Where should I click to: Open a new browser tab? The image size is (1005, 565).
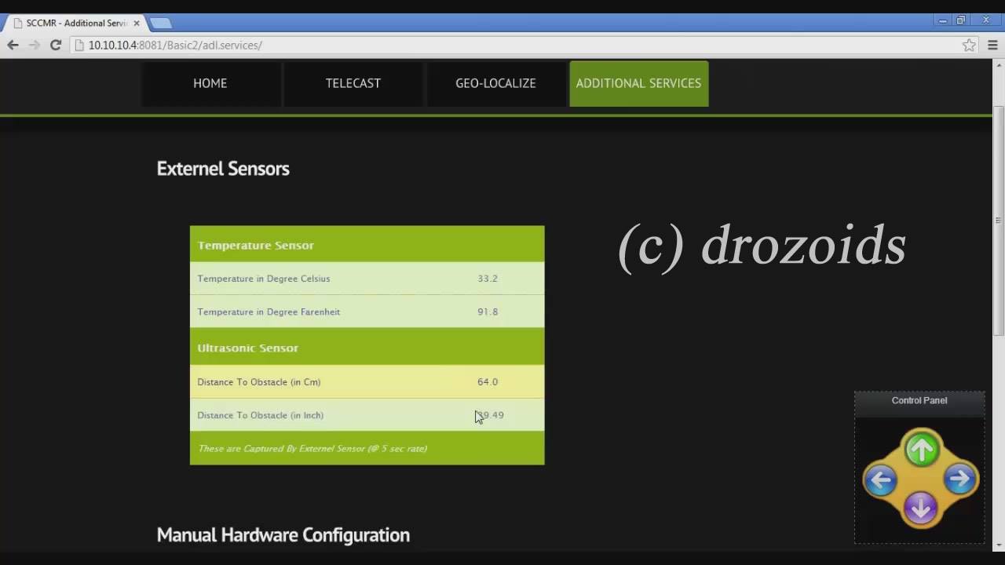pos(161,24)
